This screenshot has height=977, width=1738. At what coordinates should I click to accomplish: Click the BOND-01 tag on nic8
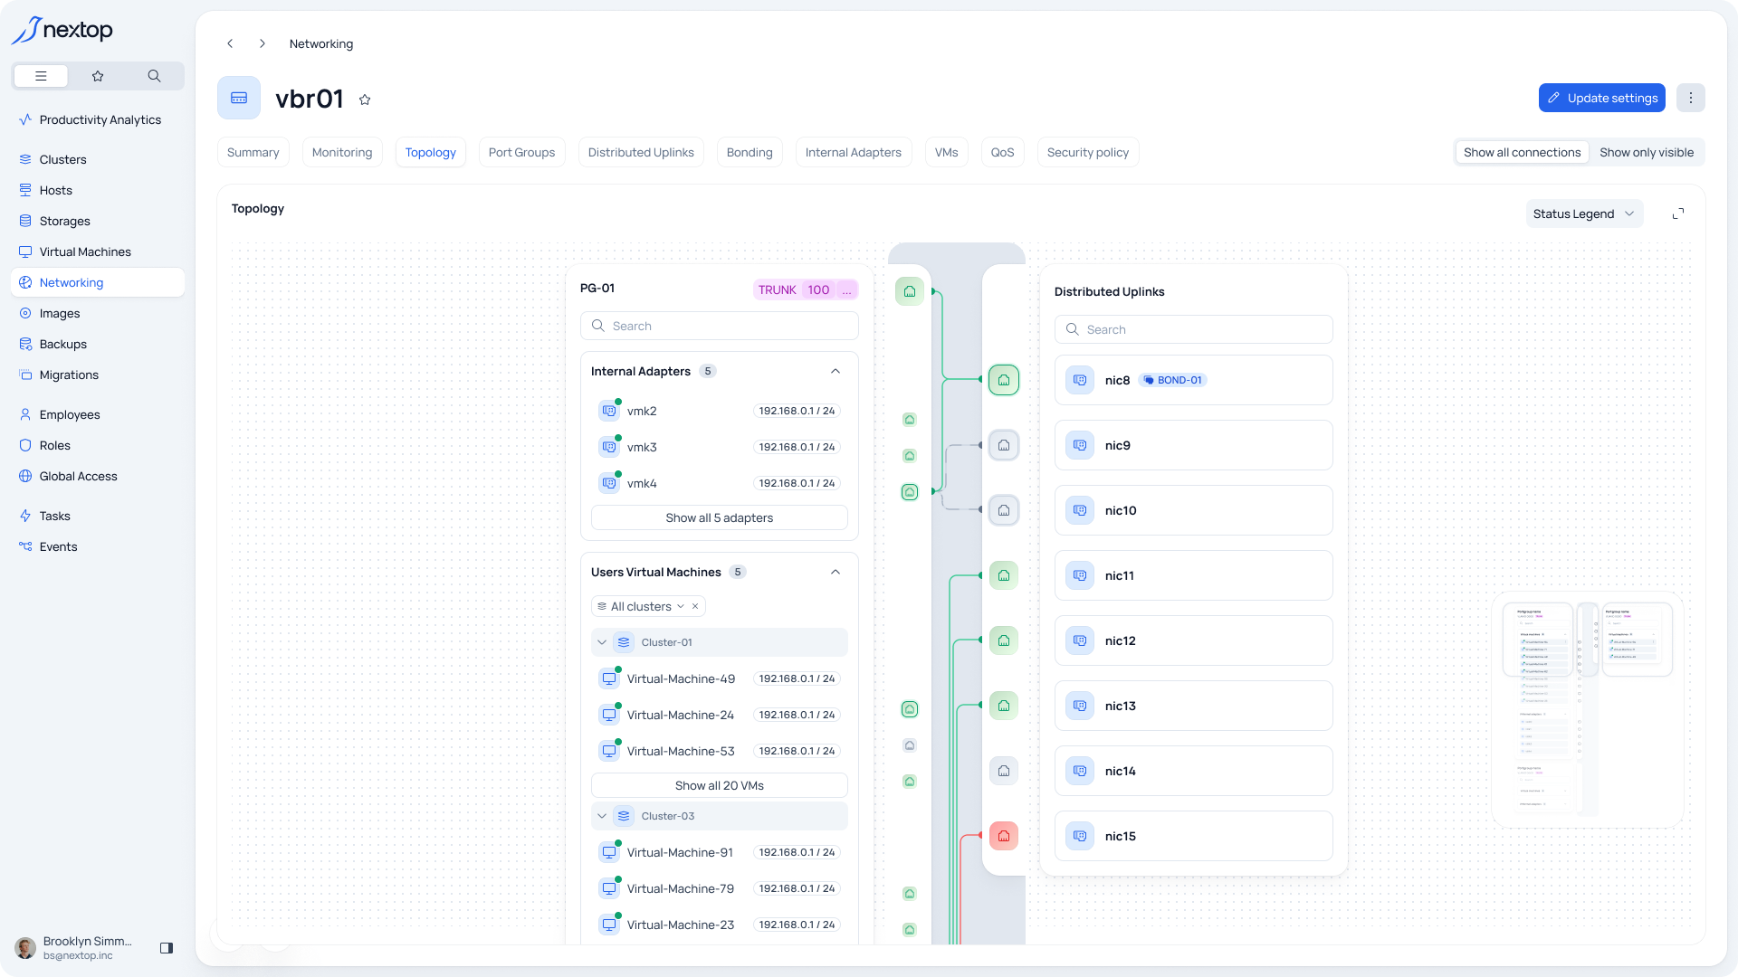(1172, 380)
